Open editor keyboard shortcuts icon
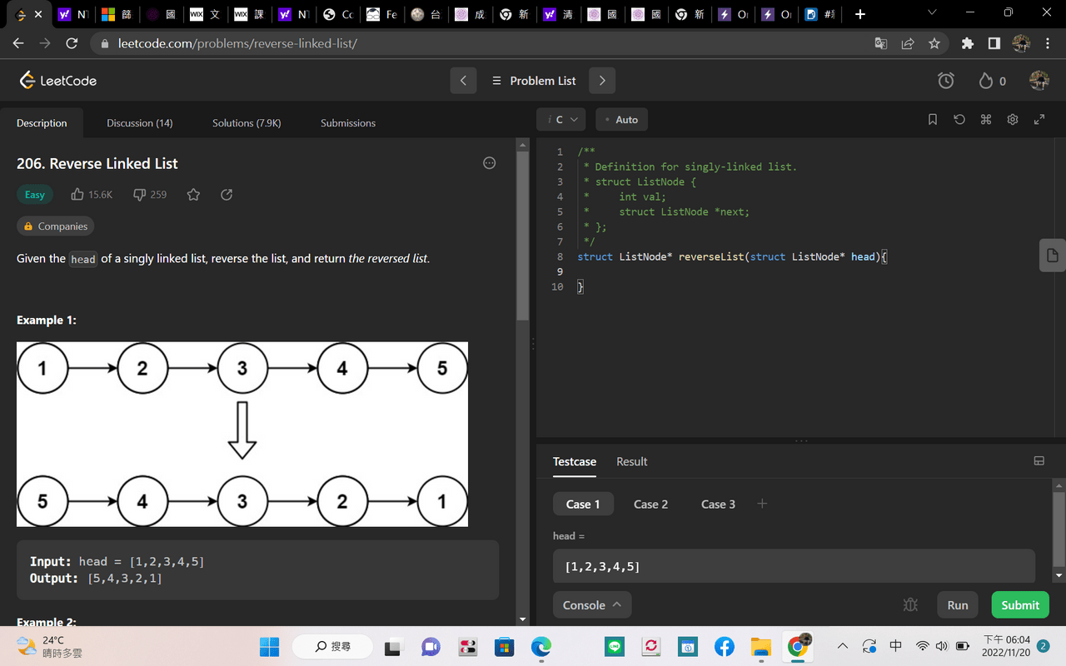 [986, 120]
